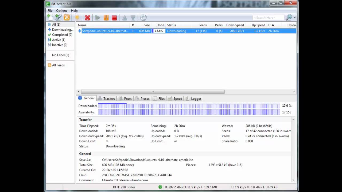The height and width of the screenshot is (192, 342).
Task: Sort by ETA column header
Action: point(274,25)
